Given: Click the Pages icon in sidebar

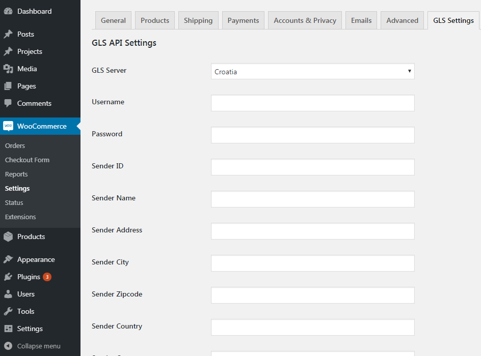Looking at the screenshot, I should click(8, 86).
